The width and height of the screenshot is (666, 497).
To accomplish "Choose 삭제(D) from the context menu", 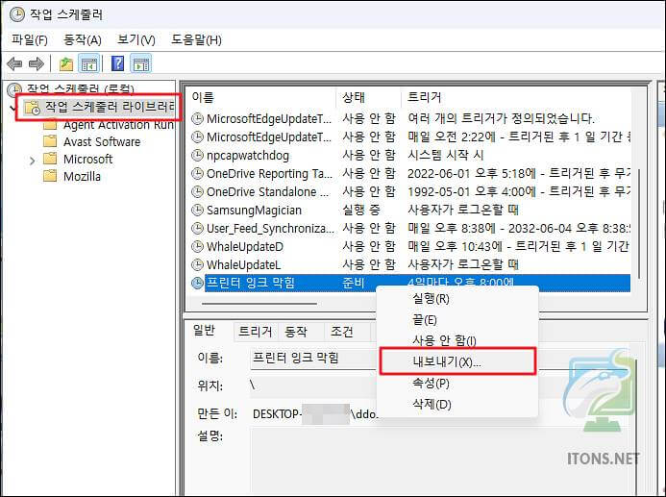I will point(457,404).
